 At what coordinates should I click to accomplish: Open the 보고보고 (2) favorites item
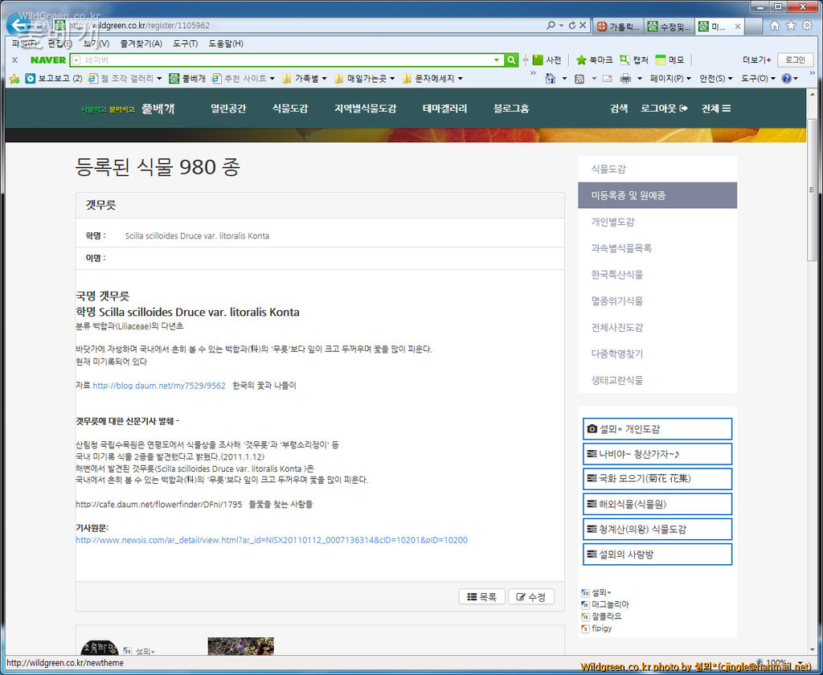click(x=55, y=78)
